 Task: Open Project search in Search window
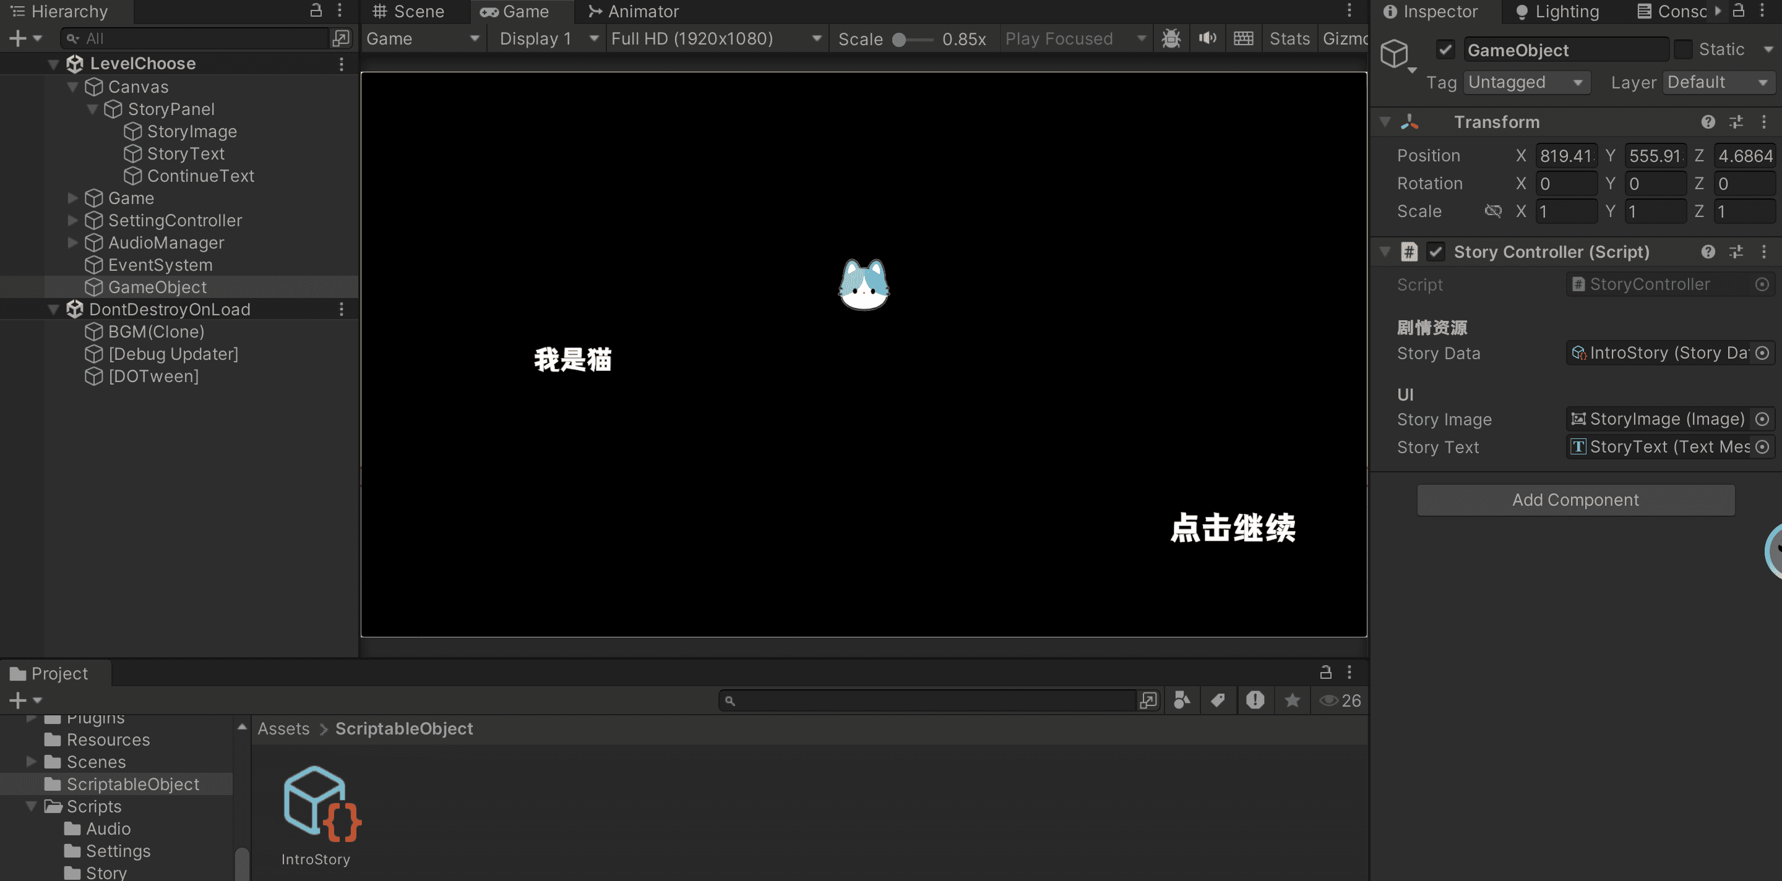pos(1148,700)
